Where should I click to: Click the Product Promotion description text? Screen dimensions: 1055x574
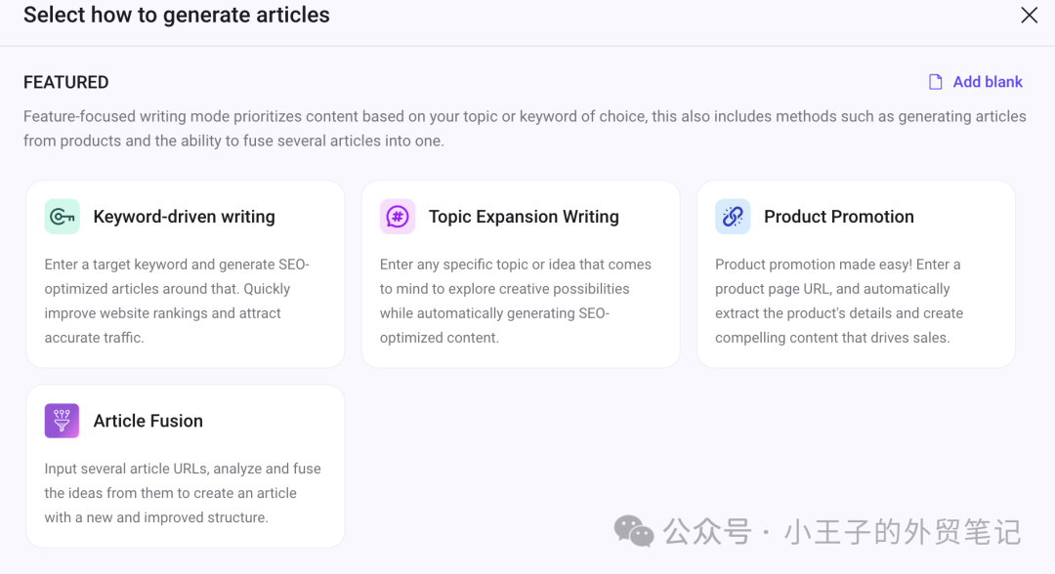[x=839, y=301]
